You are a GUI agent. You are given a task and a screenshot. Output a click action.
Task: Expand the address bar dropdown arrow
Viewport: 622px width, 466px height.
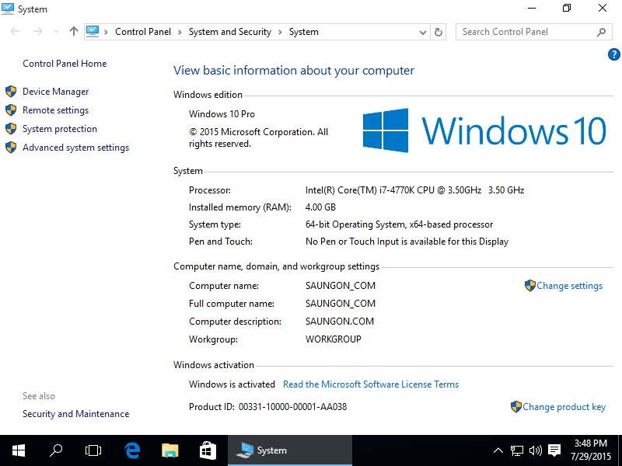point(422,32)
